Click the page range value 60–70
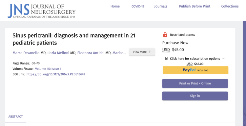The image size is (246, 126). pyautogui.click(x=36, y=63)
